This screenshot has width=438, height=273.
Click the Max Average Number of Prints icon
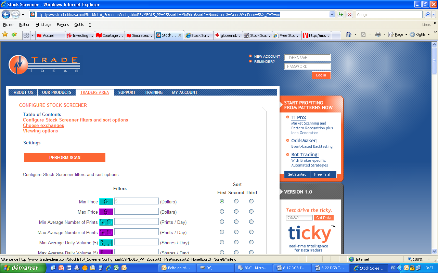coord(106,232)
